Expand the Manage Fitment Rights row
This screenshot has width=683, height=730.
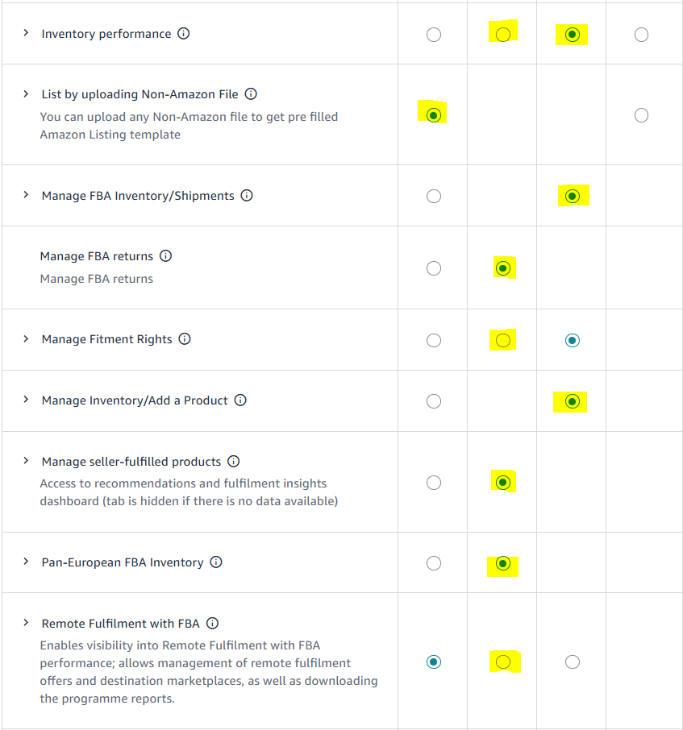click(26, 339)
